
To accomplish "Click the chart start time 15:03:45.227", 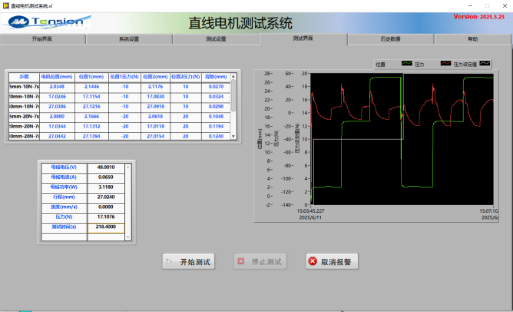I will coord(313,210).
